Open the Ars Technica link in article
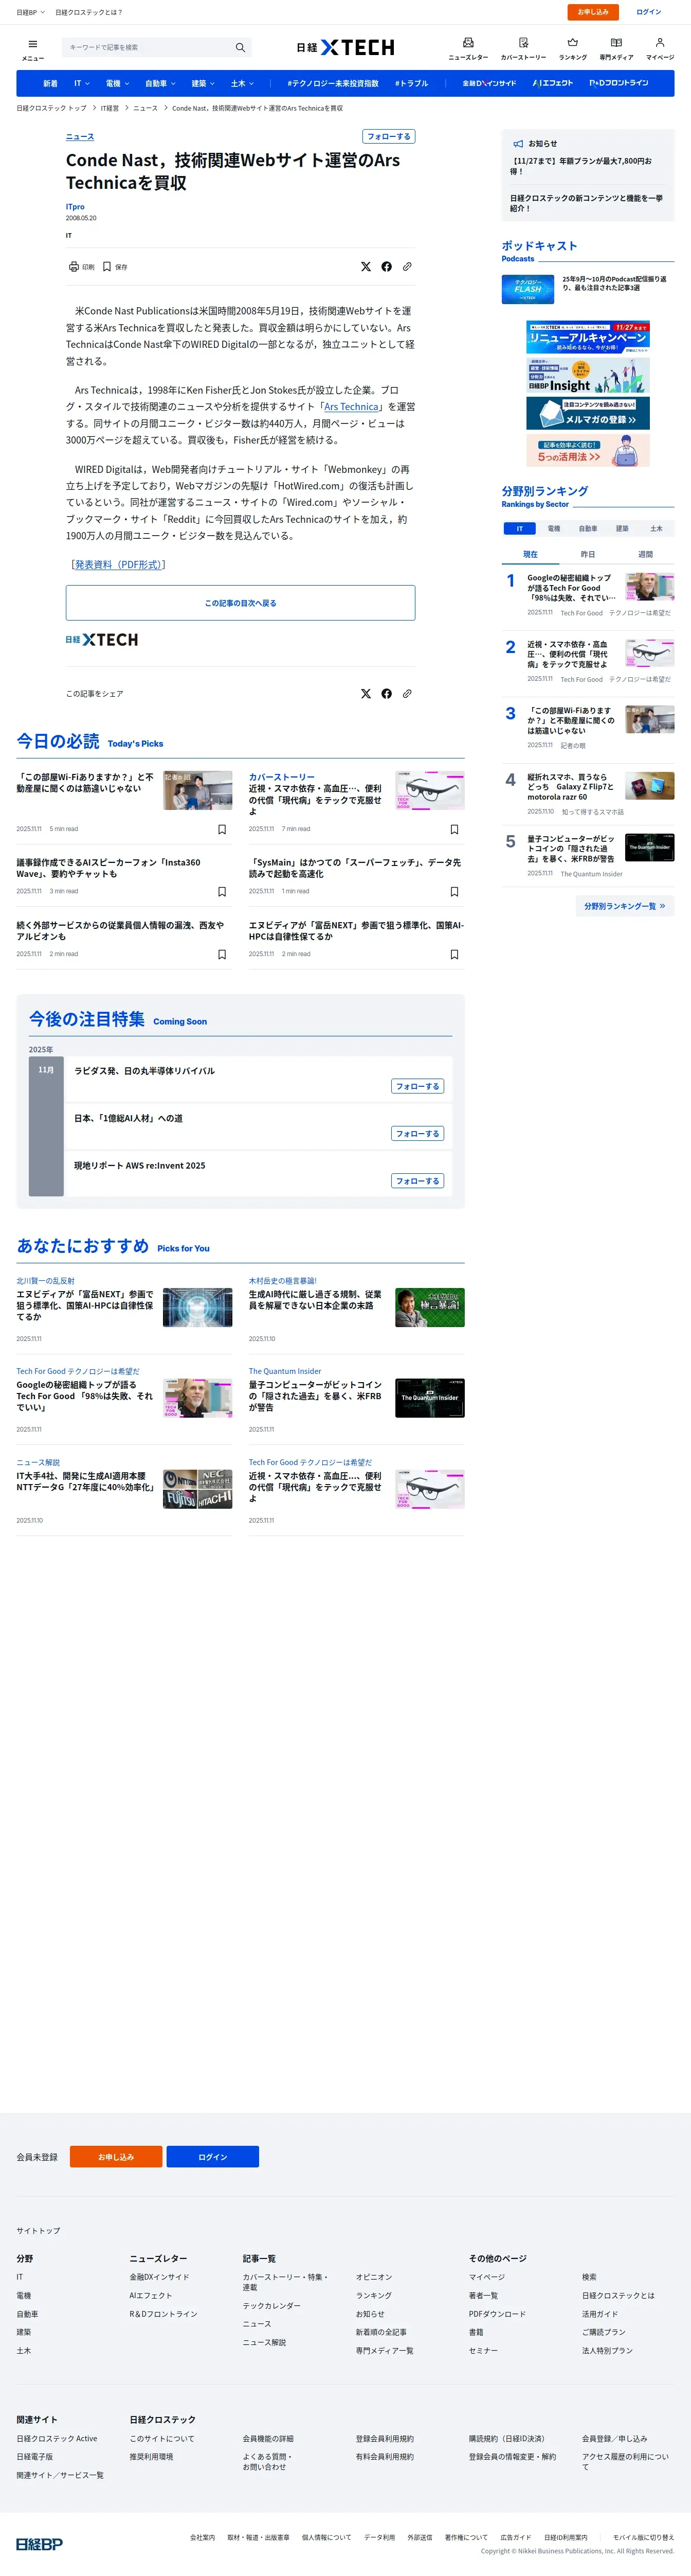The image size is (691, 2576). (x=352, y=407)
